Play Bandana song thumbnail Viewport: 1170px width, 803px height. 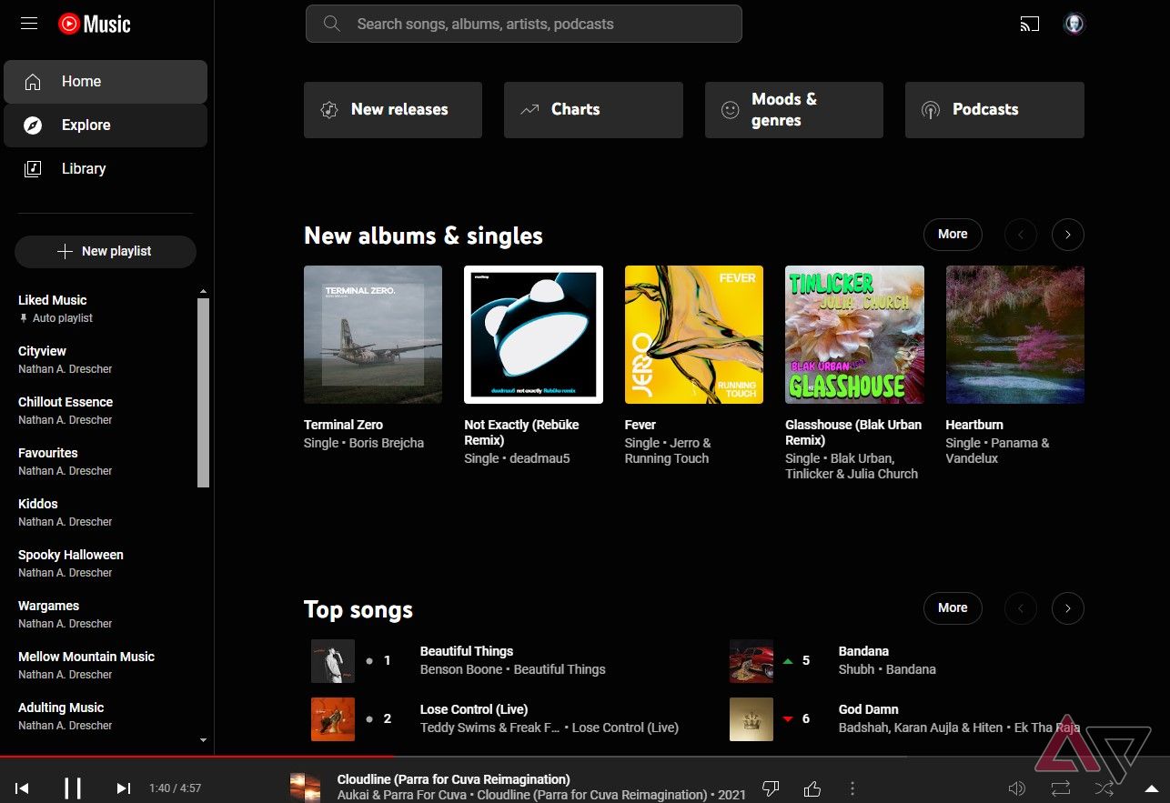751,661
